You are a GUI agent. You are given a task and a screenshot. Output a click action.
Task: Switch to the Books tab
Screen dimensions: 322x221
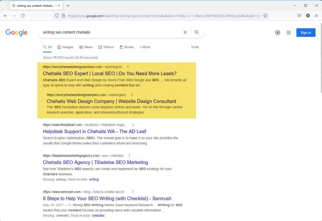pos(126,47)
